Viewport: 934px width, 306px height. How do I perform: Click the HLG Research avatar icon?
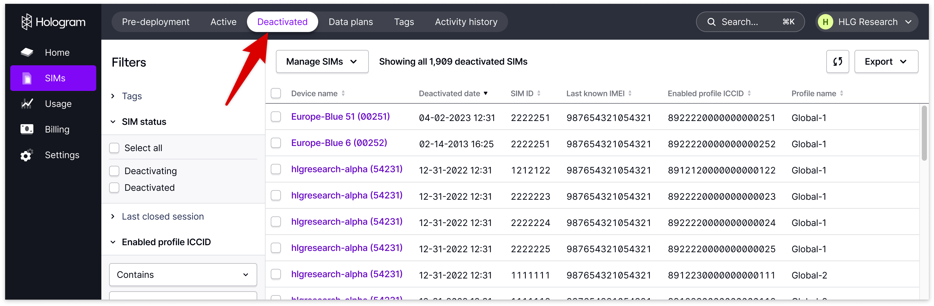(x=826, y=22)
